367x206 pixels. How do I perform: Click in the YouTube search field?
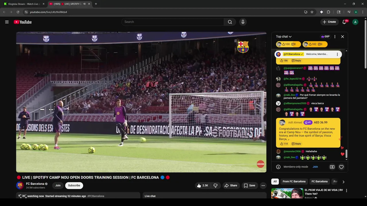point(173,22)
